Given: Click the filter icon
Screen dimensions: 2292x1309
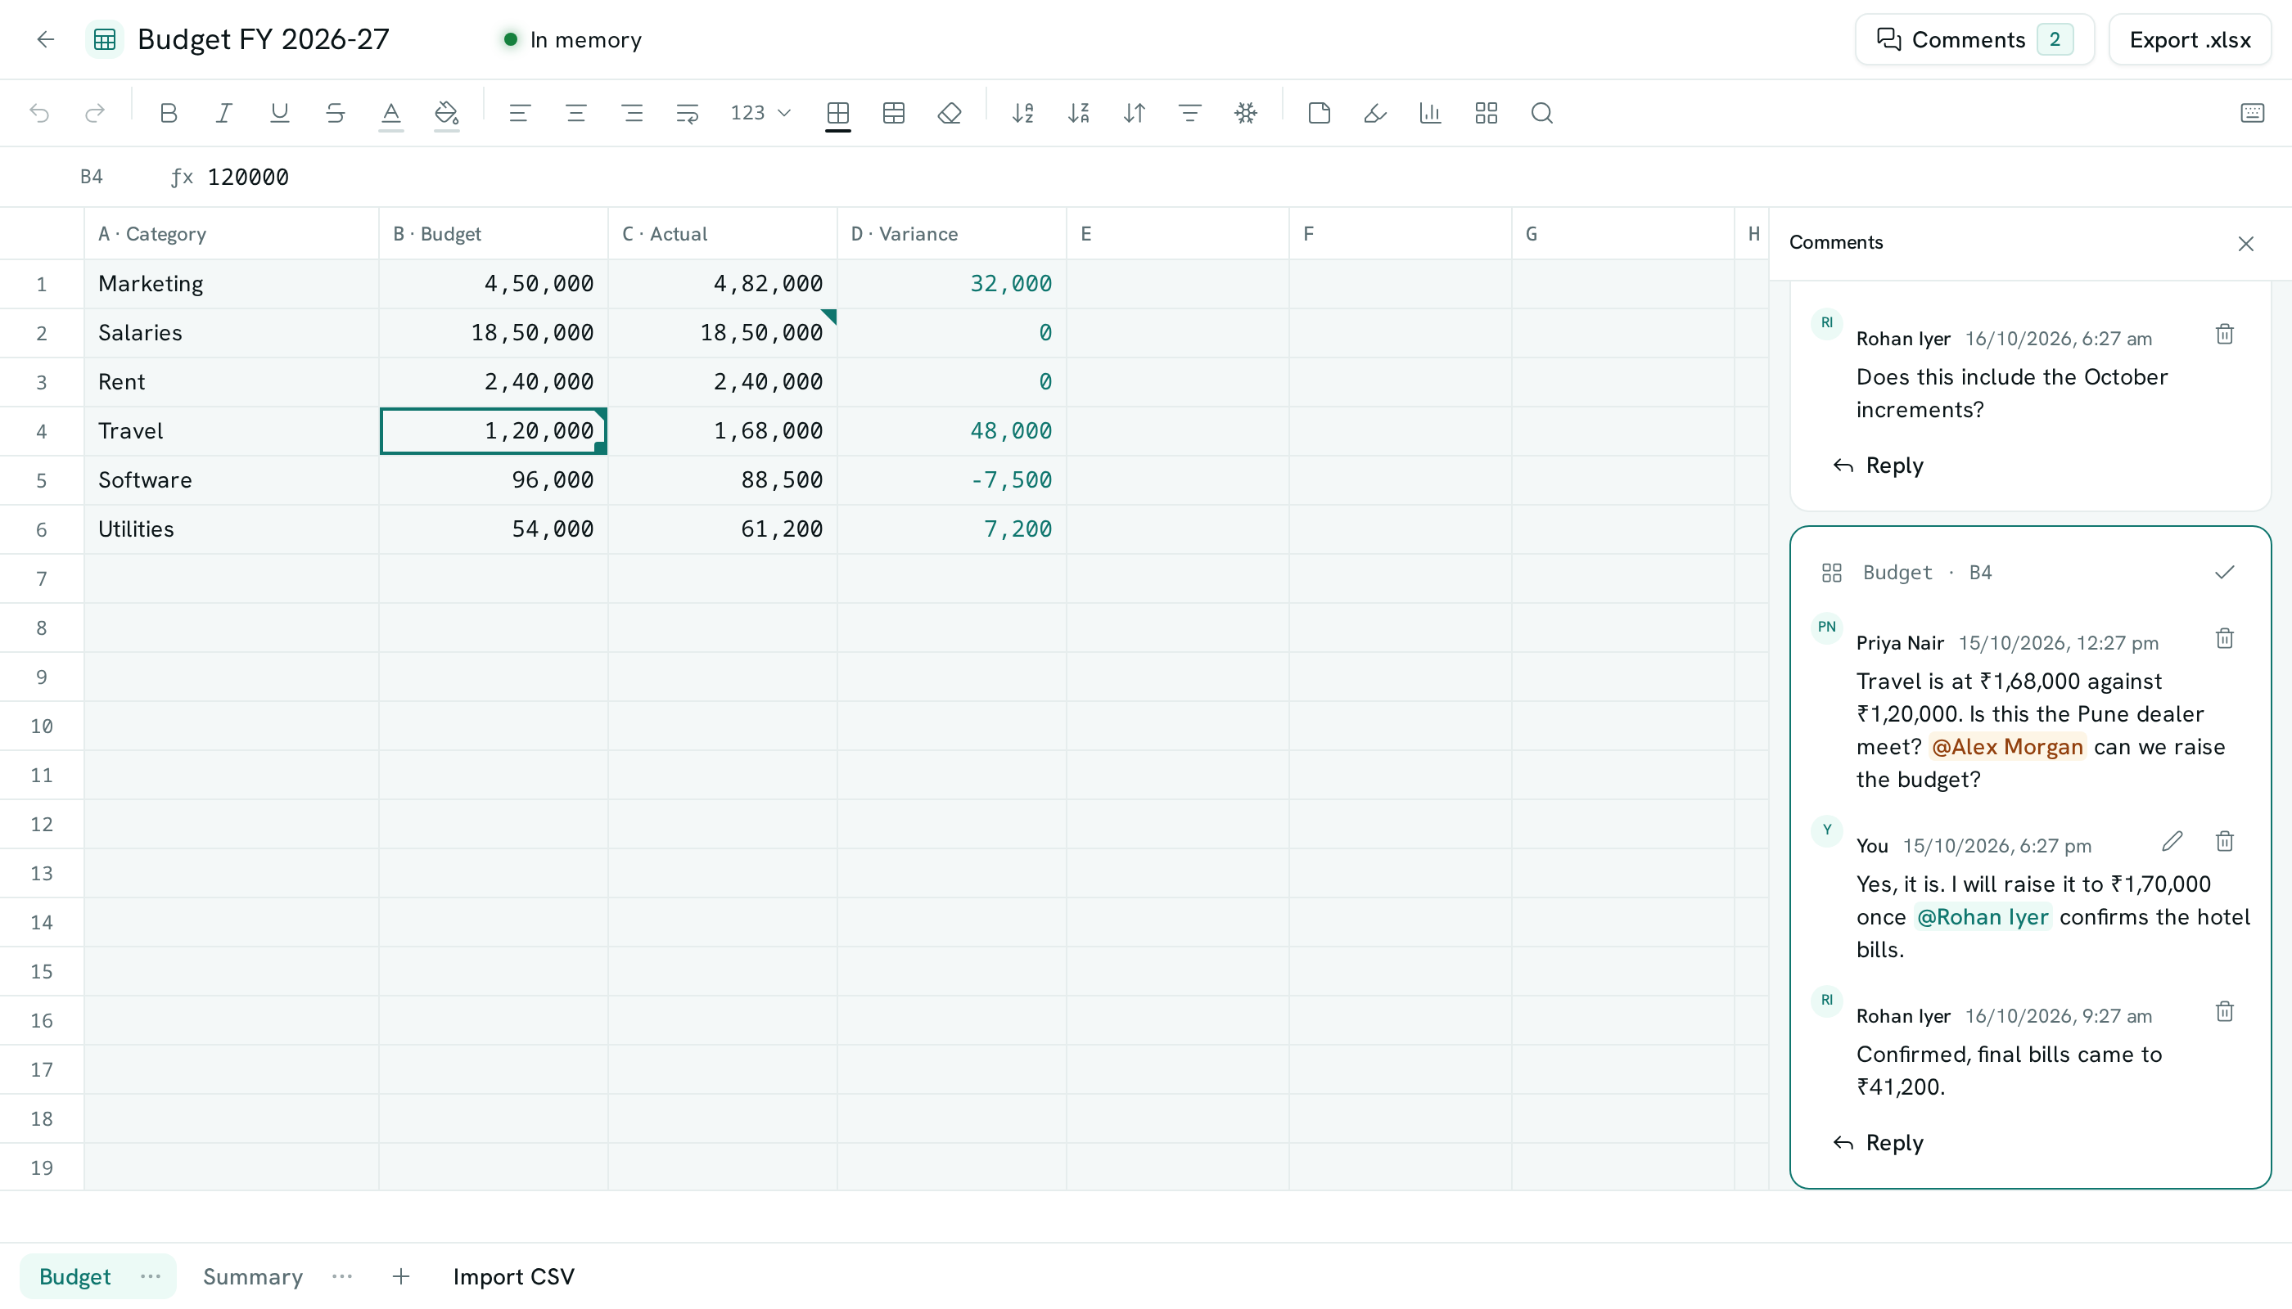Looking at the screenshot, I should point(1190,113).
